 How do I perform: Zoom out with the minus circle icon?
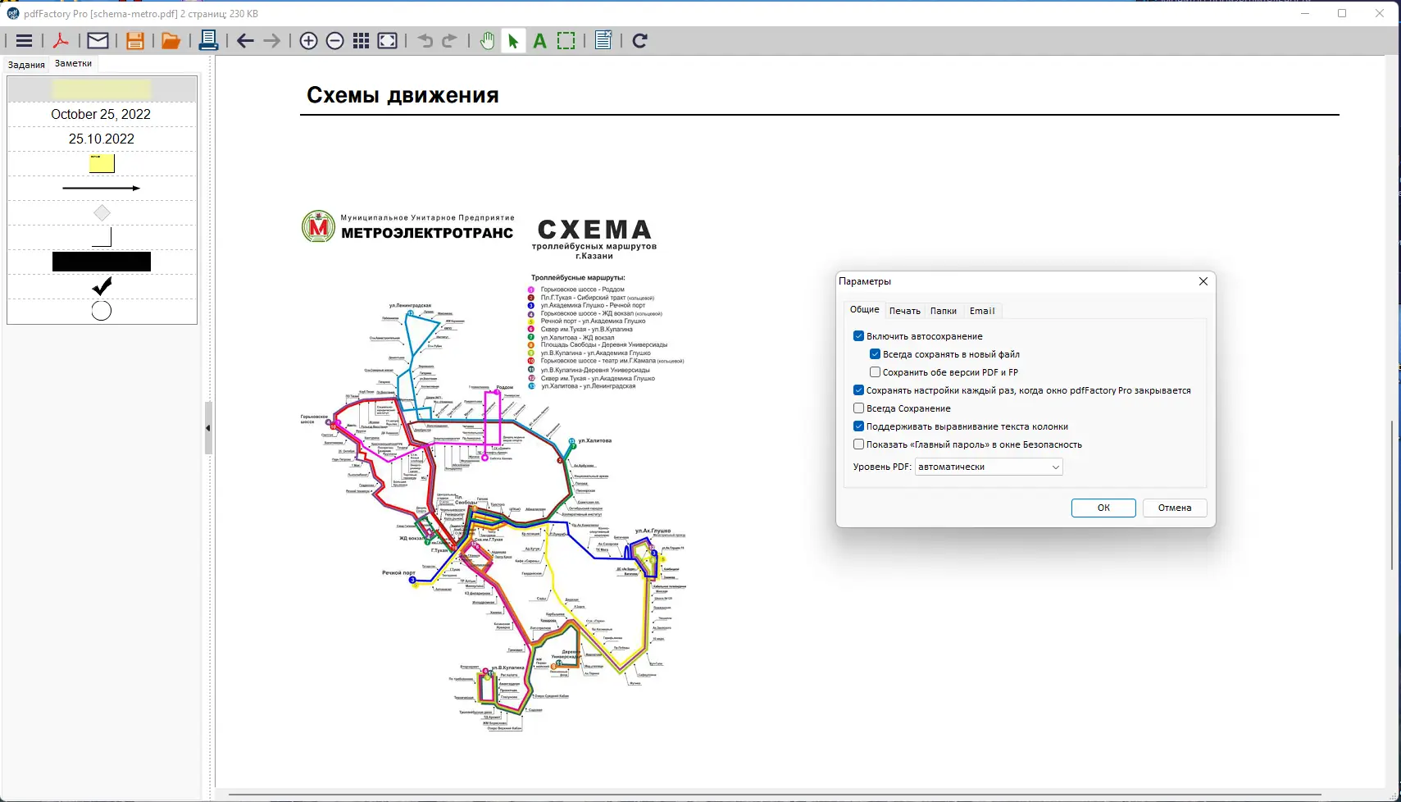tap(334, 41)
